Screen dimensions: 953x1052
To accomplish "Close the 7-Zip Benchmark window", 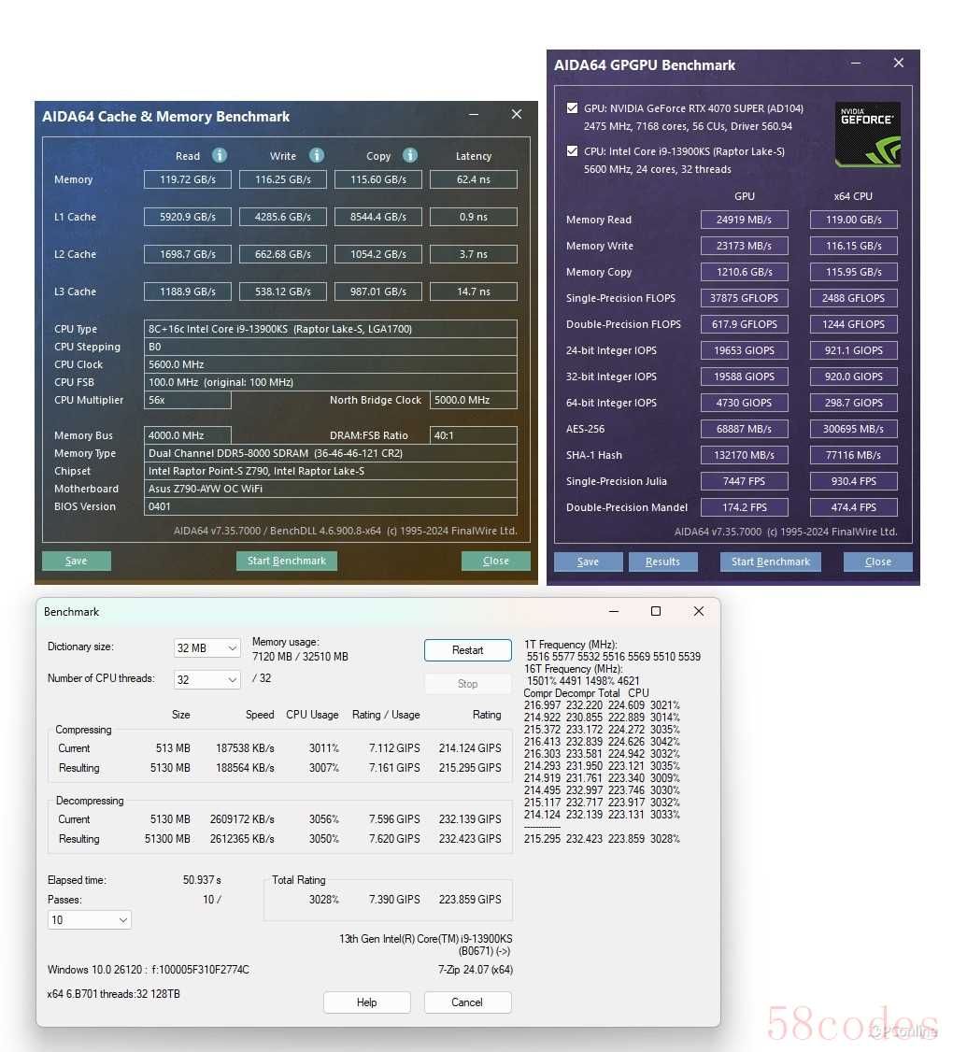I will click(x=698, y=611).
